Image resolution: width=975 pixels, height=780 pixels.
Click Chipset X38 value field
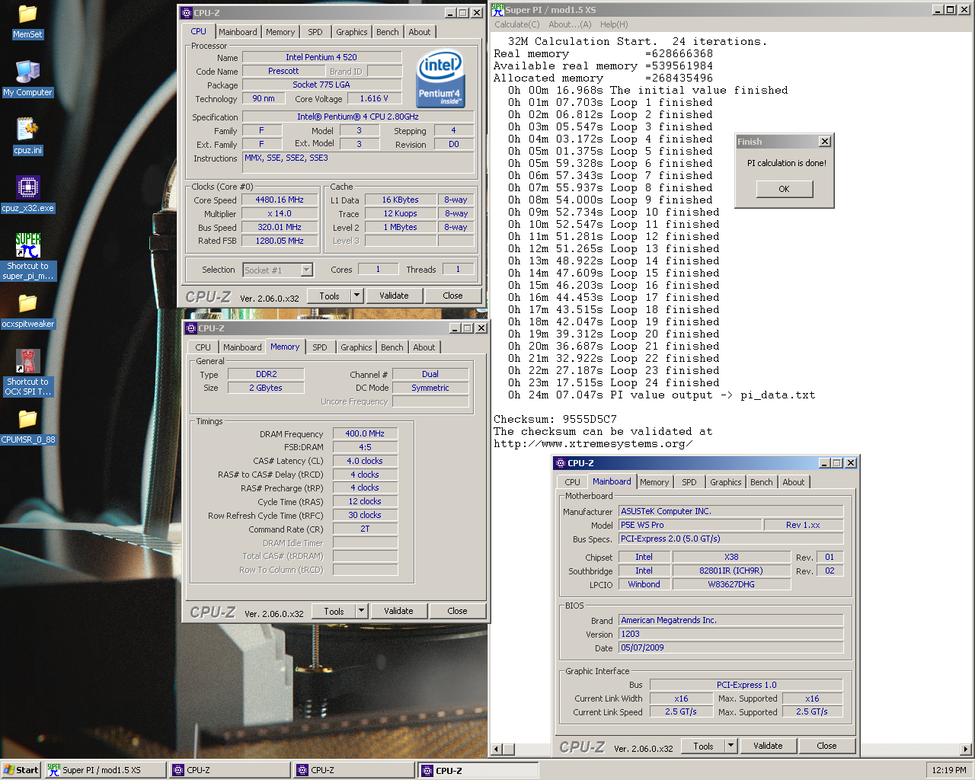[731, 557]
